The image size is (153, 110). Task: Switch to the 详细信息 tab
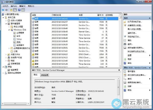45,75
